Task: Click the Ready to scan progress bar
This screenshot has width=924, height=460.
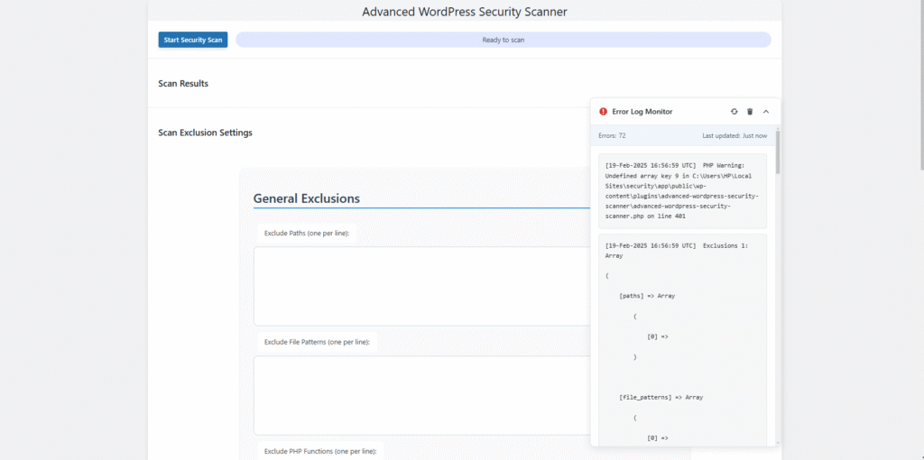Action: (504, 40)
